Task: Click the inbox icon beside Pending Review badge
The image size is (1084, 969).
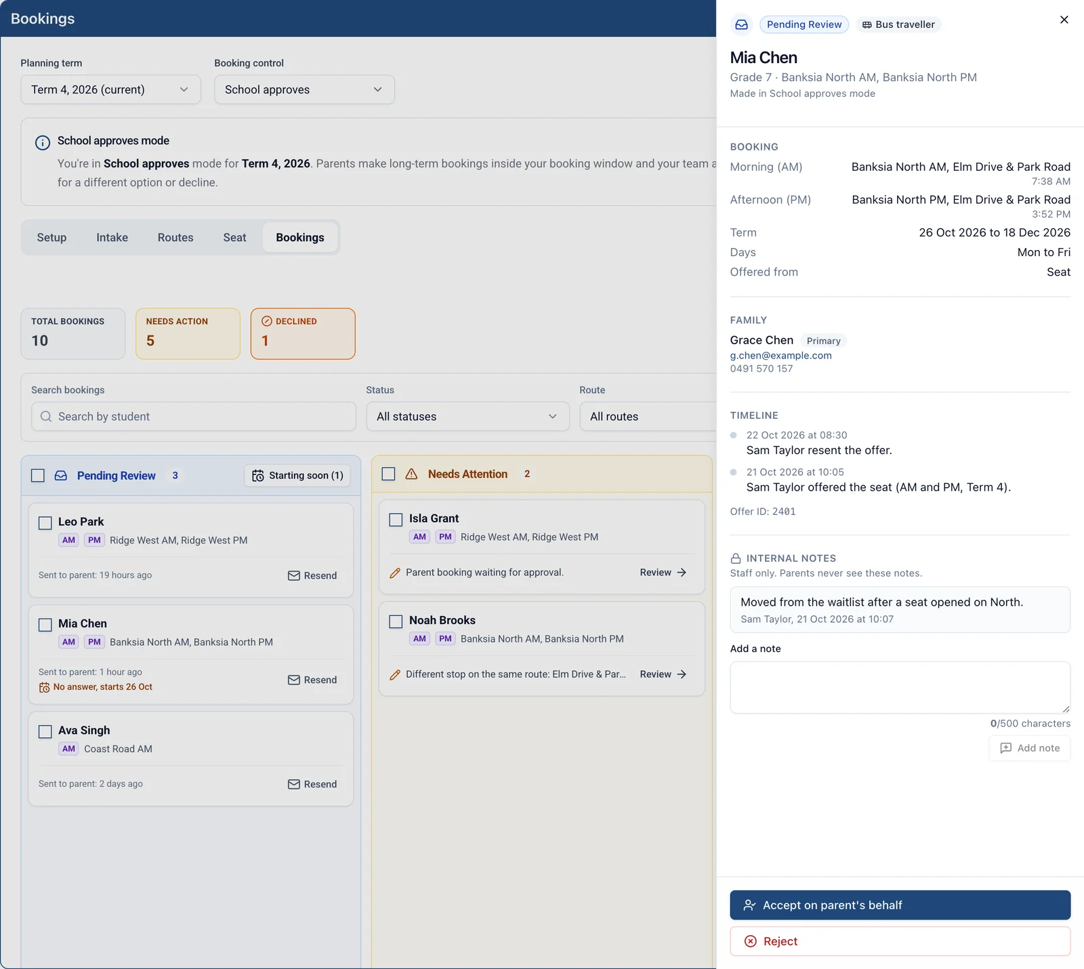Action: point(741,24)
